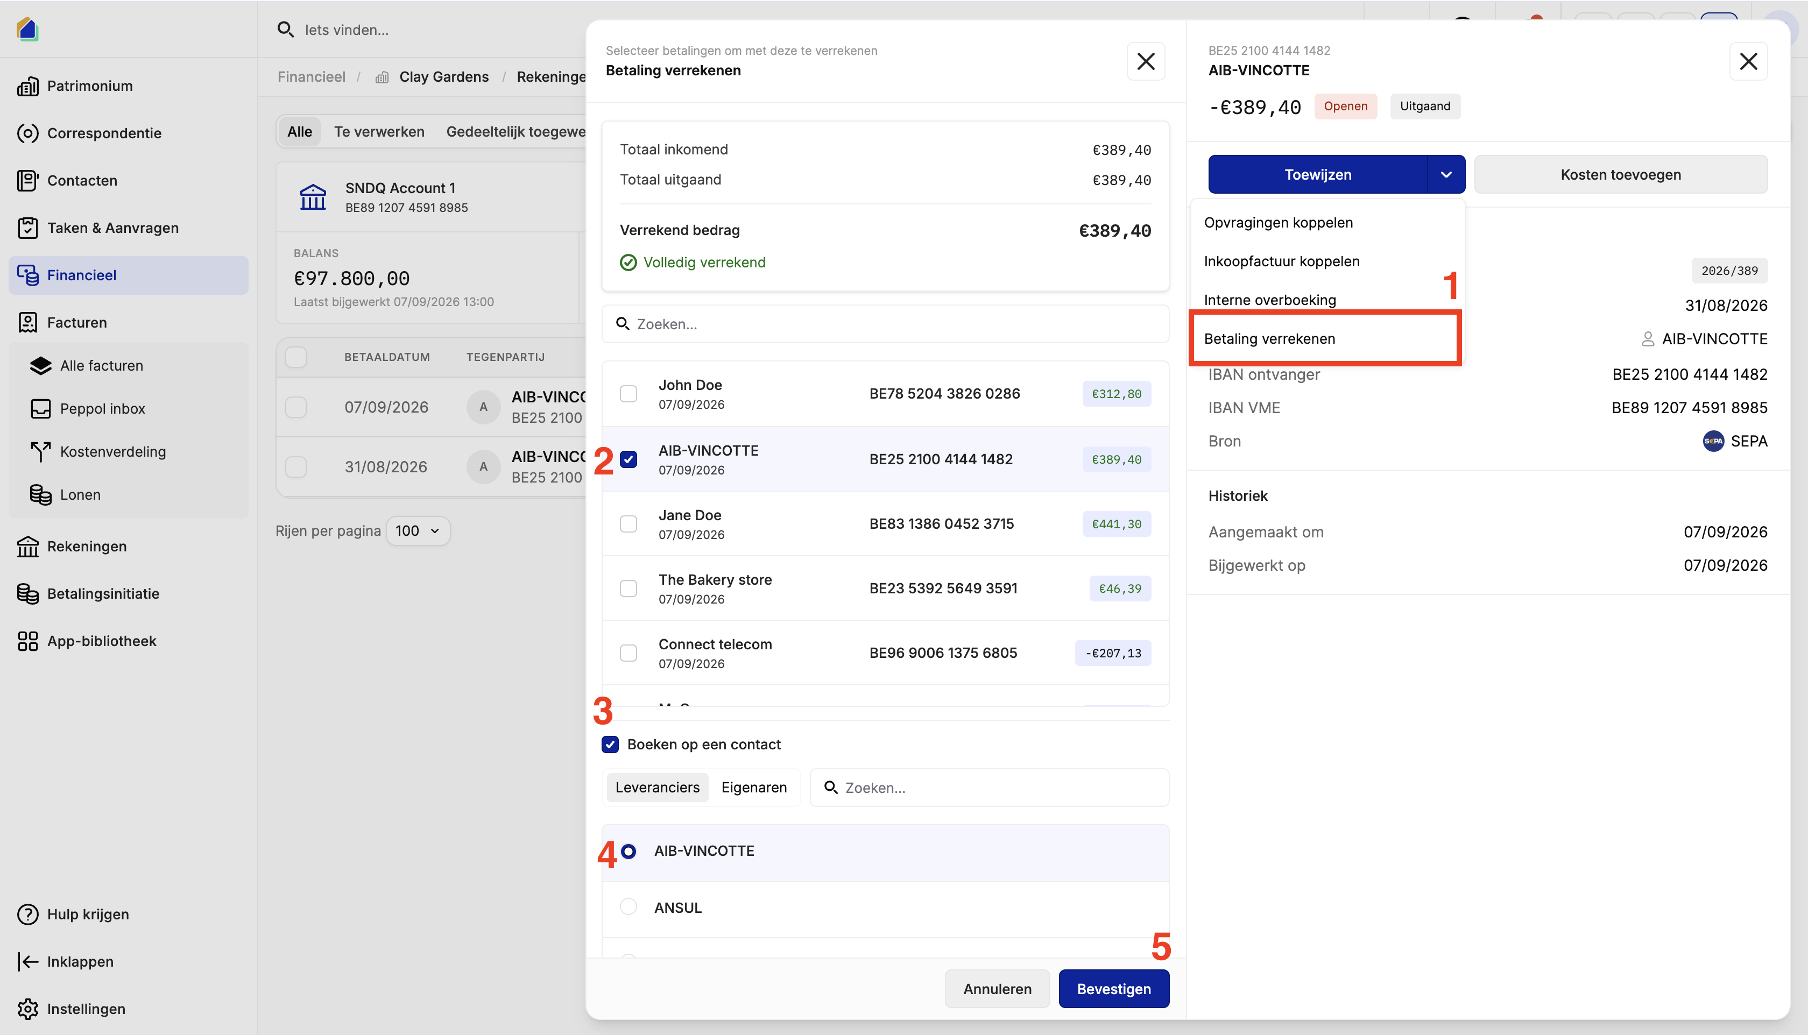
Task: Toggle Boeken op een contact checkbox
Action: (610, 745)
